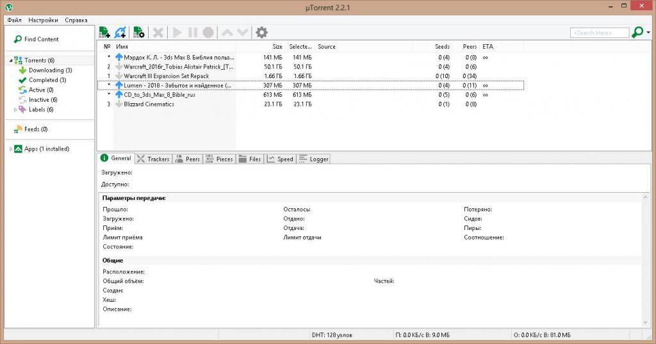
Task: Click the Add Torrent toolbar icon
Action: (105, 32)
